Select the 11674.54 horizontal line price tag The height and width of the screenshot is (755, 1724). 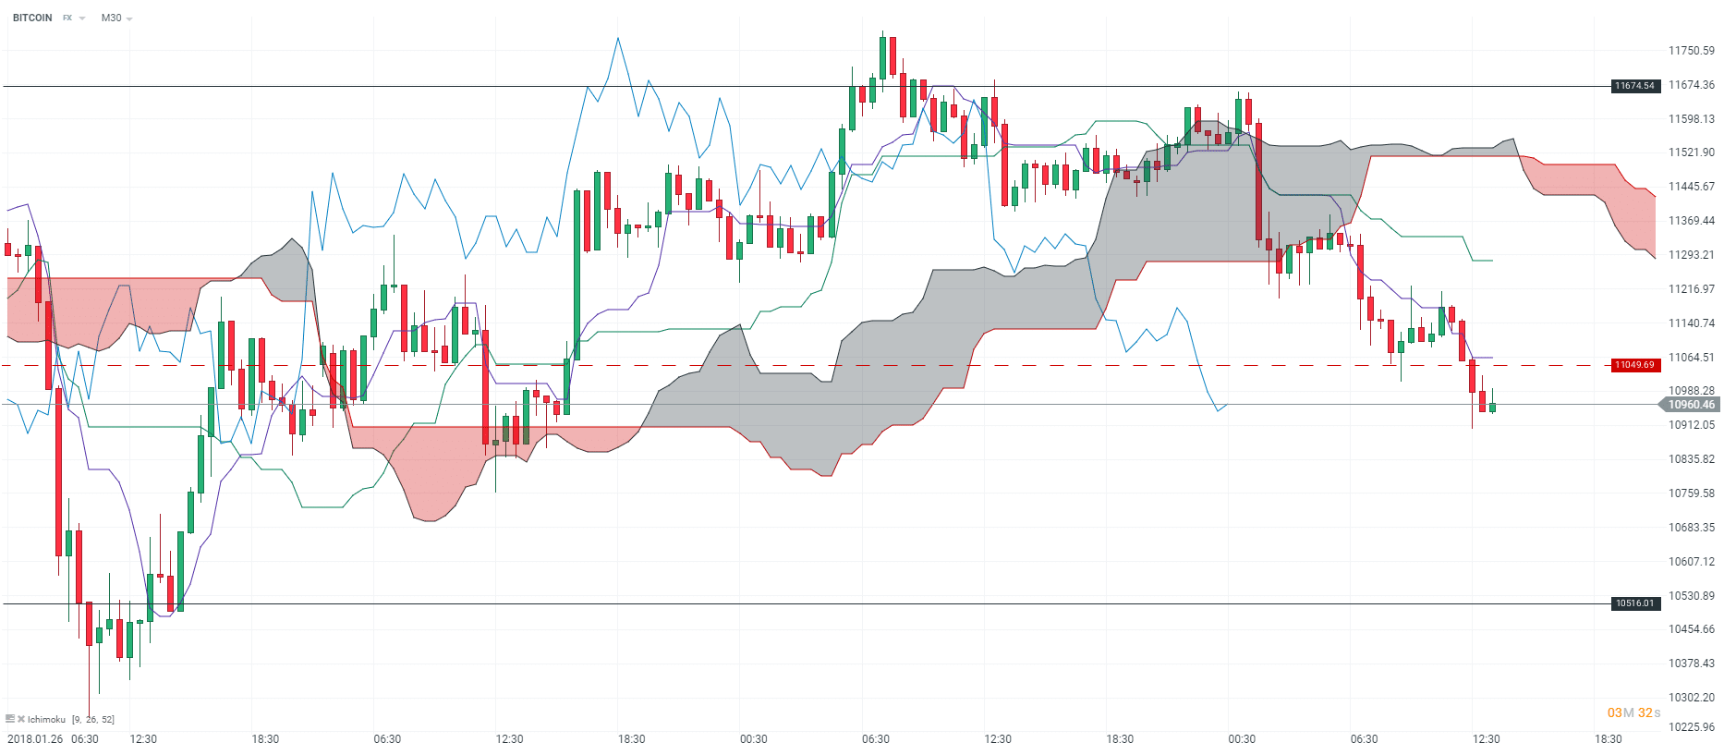pyautogui.click(x=1634, y=86)
